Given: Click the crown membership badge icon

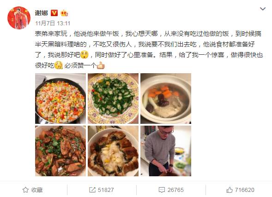Looking at the screenshot, I should tap(64, 13).
